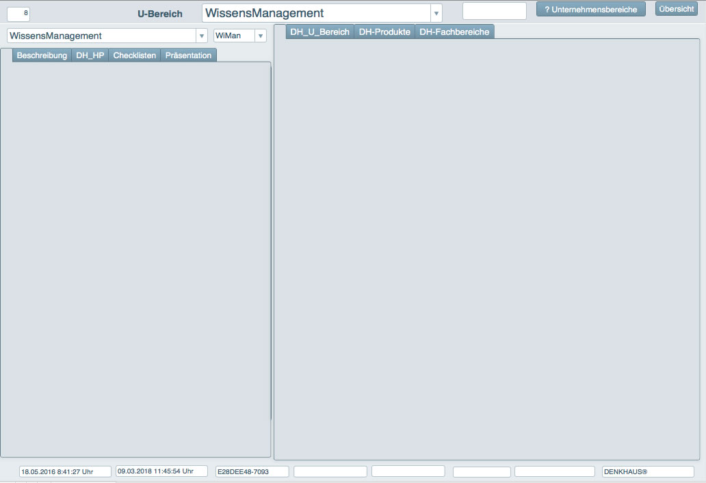Viewport: 706px width, 483px height.
Task: Open the DH-Produkte tab
Action: coord(384,32)
